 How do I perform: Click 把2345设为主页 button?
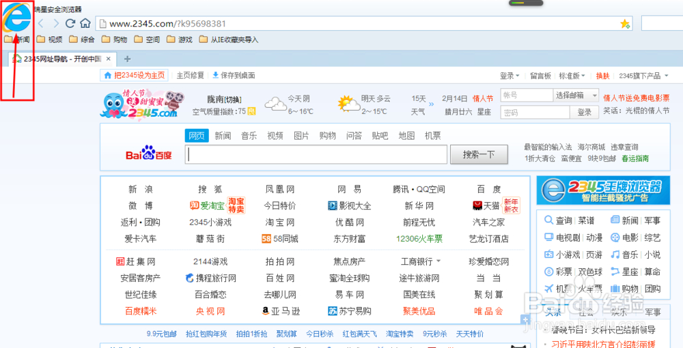click(134, 75)
